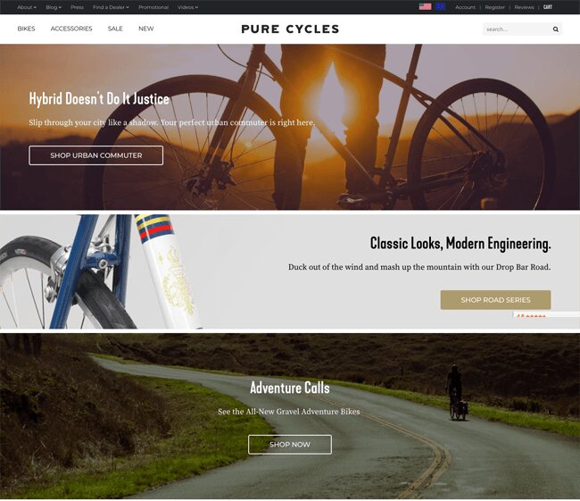Image resolution: width=580 pixels, height=501 pixels.
Task: Open the ACCESSORIES menu
Action: pyautogui.click(x=71, y=29)
